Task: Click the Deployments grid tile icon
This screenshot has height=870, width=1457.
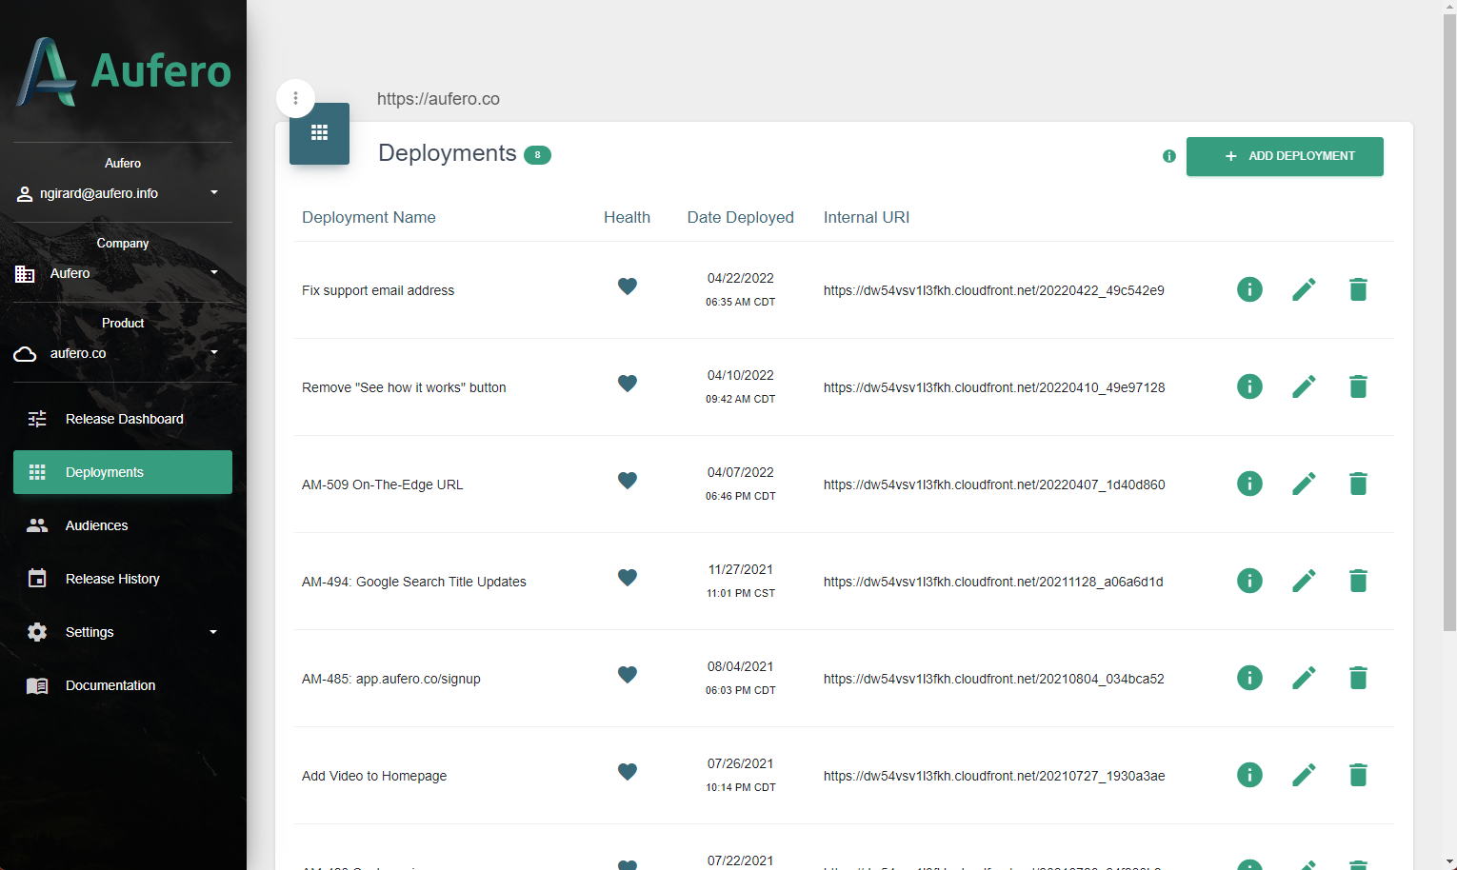Action: click(x=319, y=133)
